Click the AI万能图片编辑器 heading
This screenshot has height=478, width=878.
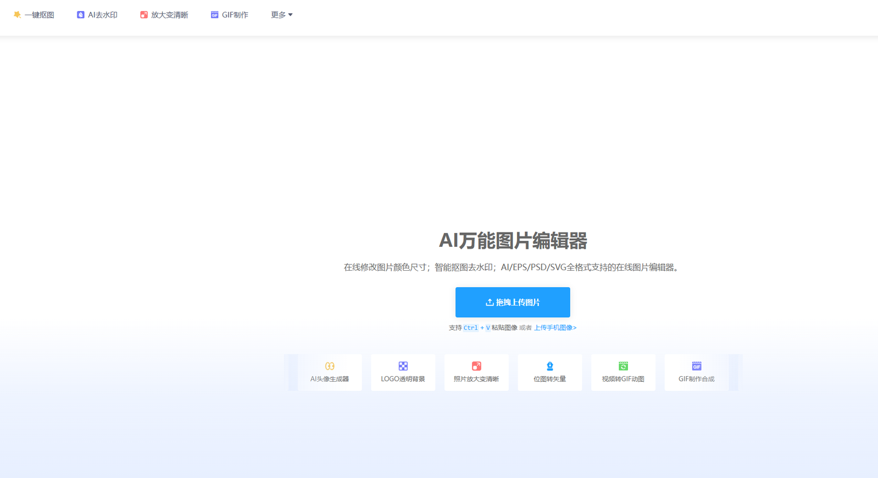coord(513,240)
